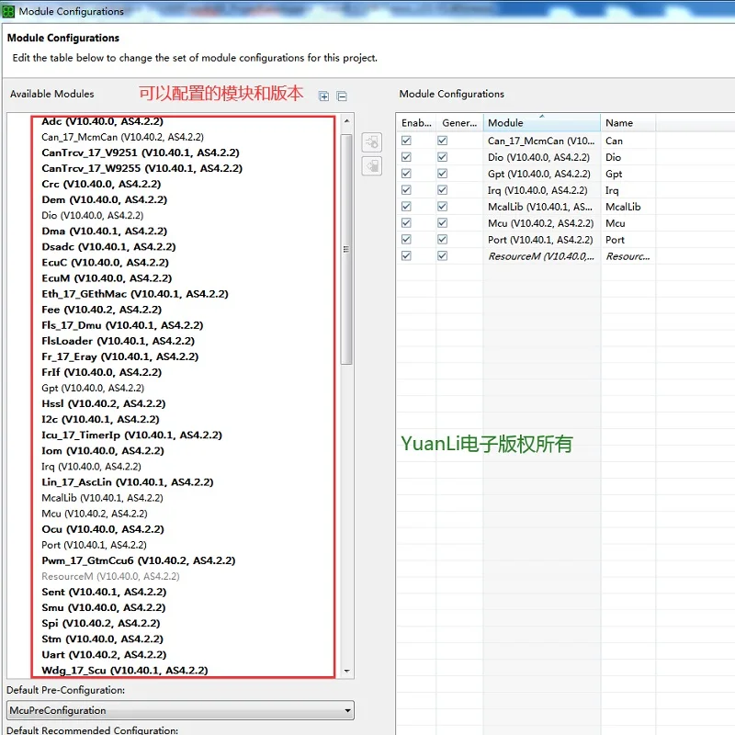Viewport: 735px width, 735px height.
Task: Click Gpt (V10.40.0, AS4.2.2) table cell
Action: pyautogui.click(x=541, y=174)
